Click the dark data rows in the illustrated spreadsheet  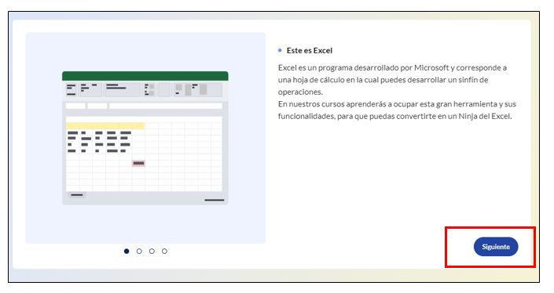99,142
